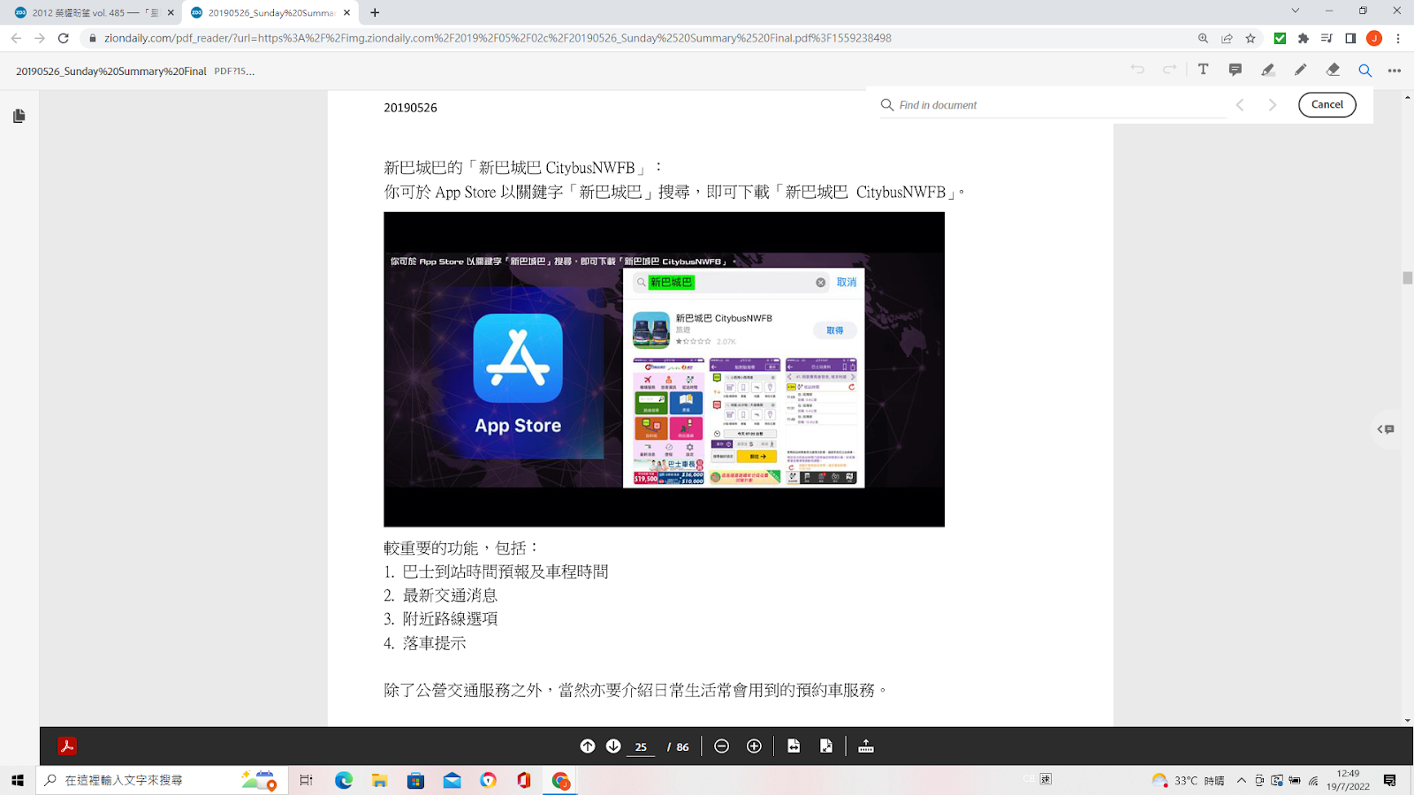Click the App Store video thumbnail
The height and width of the screenshot is (795, 1414).
[664, 369]
